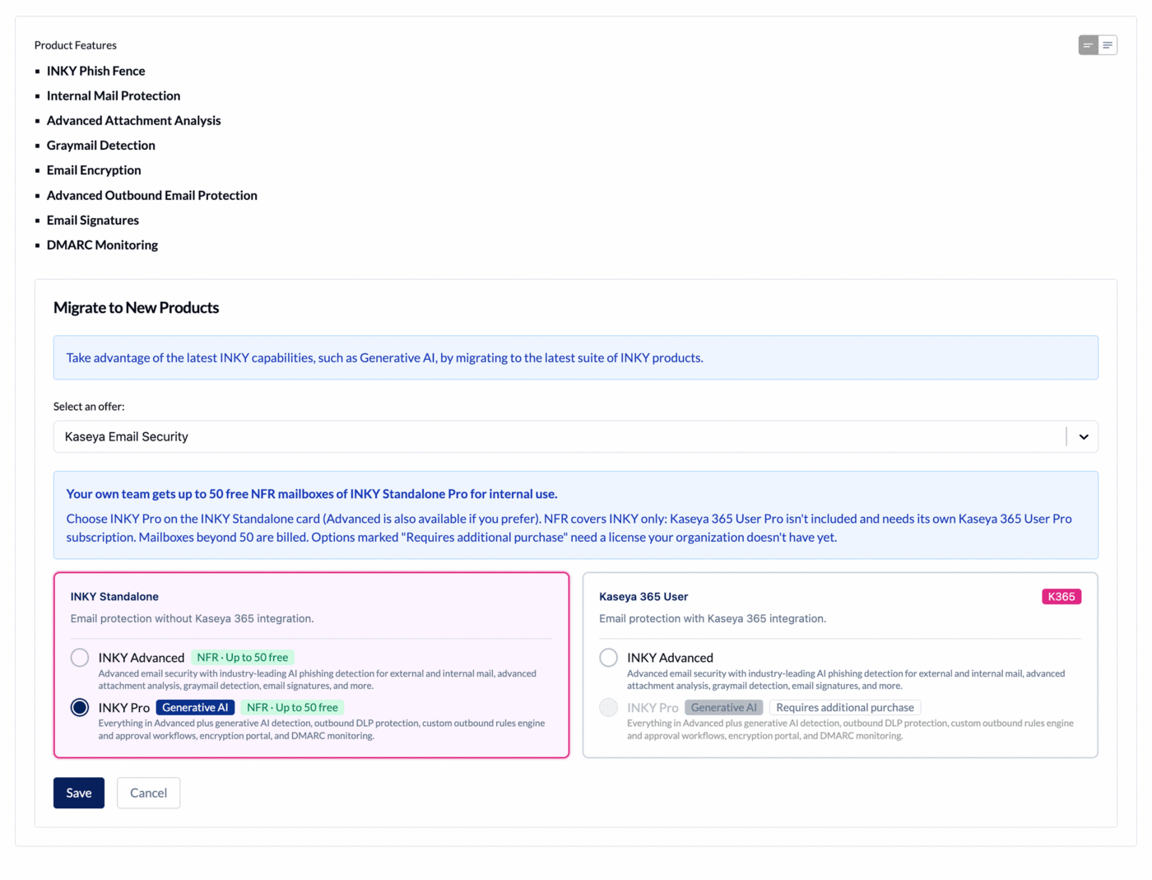Image resolution: width=1152 pixels, height=880 pixels.
Task: Click the K365 badge
Action: click(1061, 597)
